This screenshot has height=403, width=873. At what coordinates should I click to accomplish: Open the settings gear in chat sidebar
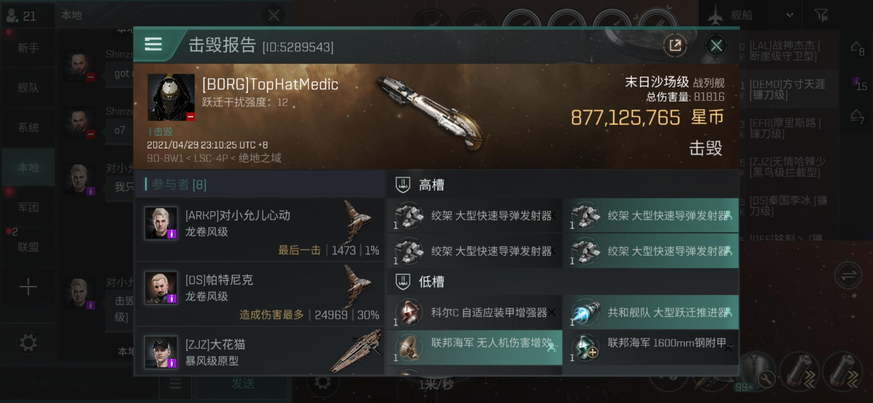tap(28, 343)
